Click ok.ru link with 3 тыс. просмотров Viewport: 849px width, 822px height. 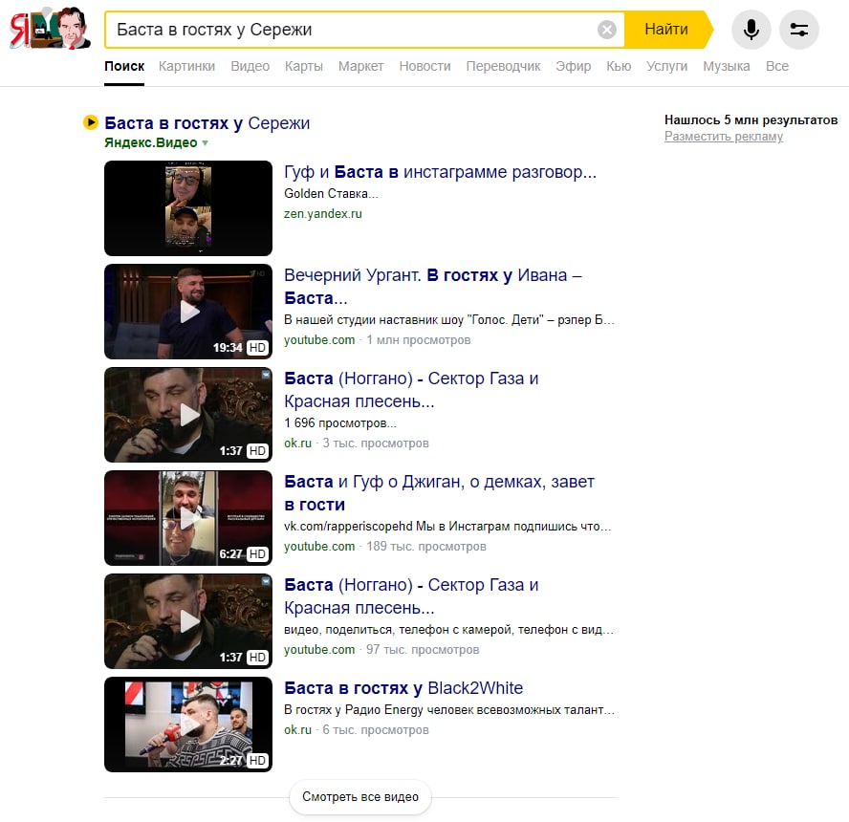tap(297, 443)
